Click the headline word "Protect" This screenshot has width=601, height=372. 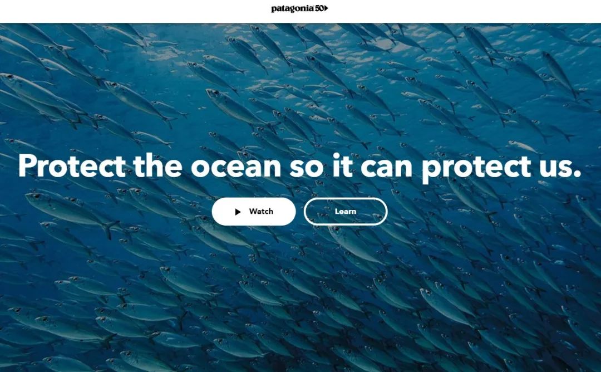[72, 166]
